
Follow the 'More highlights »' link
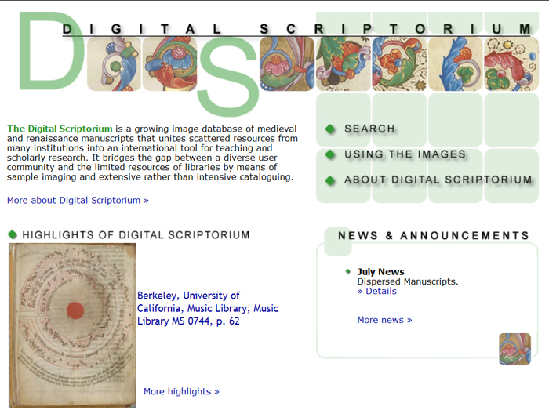[181, 391]
